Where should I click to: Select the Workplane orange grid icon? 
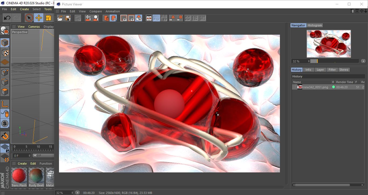(x=5, y=62)
